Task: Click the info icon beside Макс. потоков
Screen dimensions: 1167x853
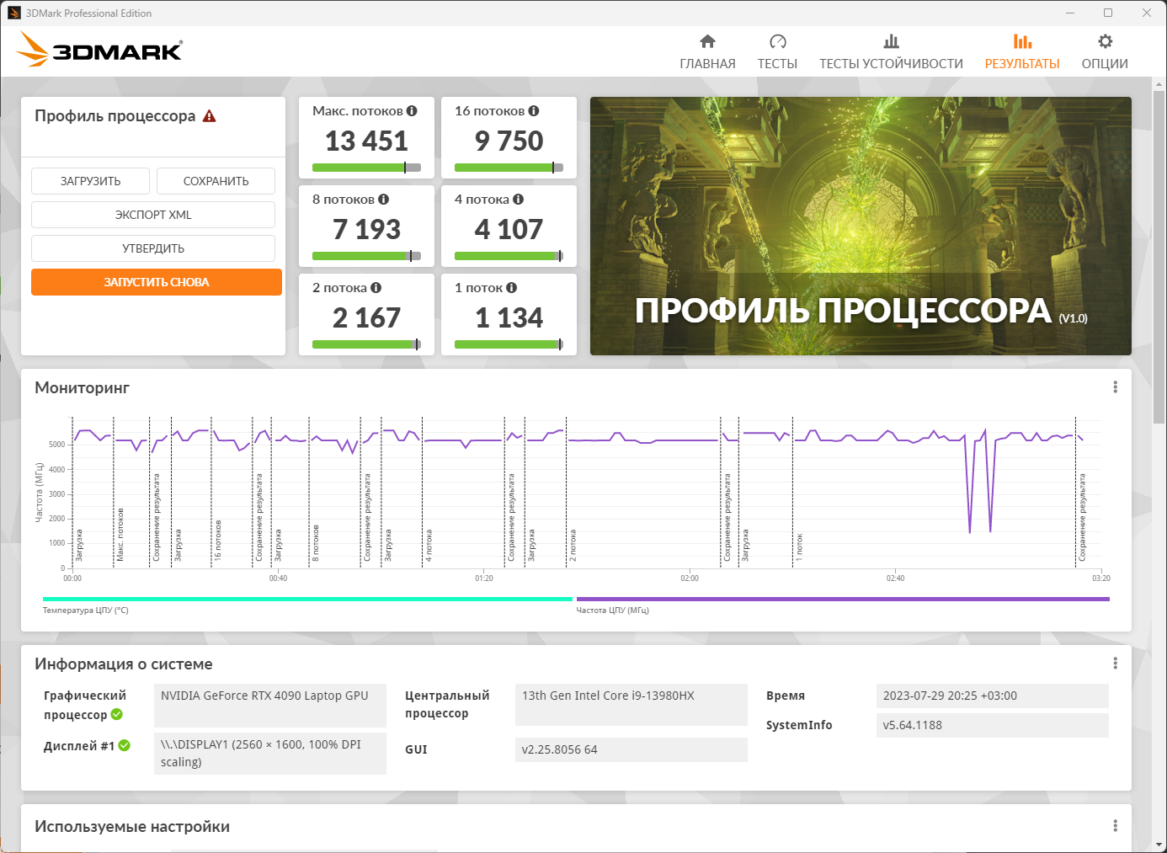Action: coord(412,111)
